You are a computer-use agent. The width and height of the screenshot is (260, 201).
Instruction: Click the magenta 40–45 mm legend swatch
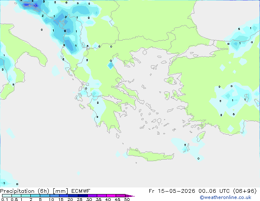(x=111, y=196)
